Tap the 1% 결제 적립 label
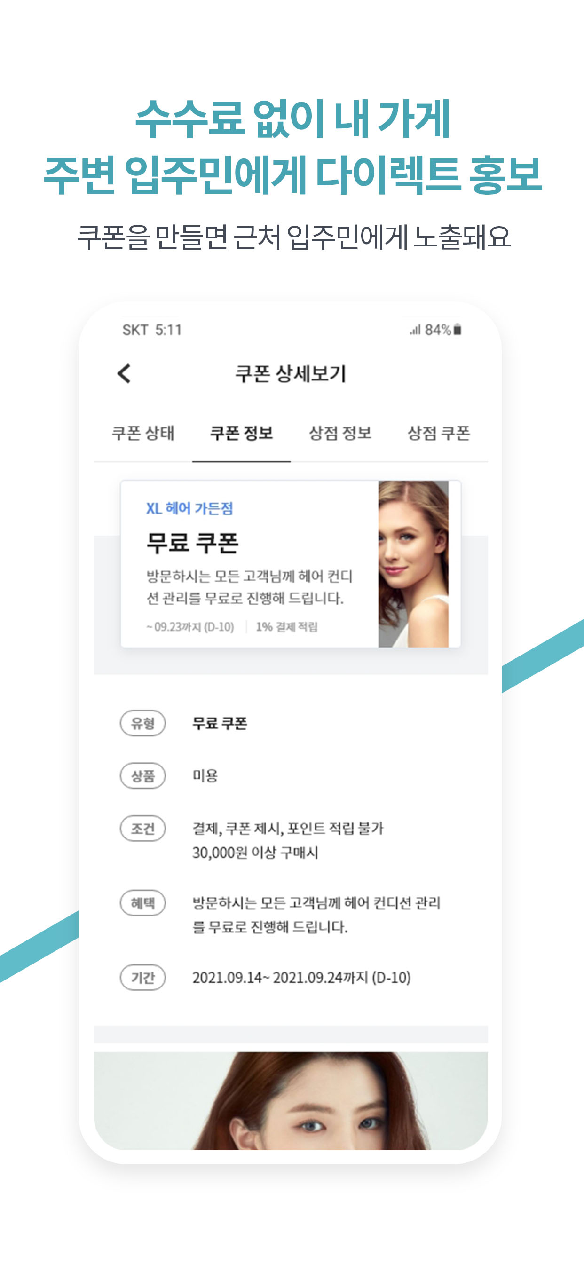 (x=287, y=627)
